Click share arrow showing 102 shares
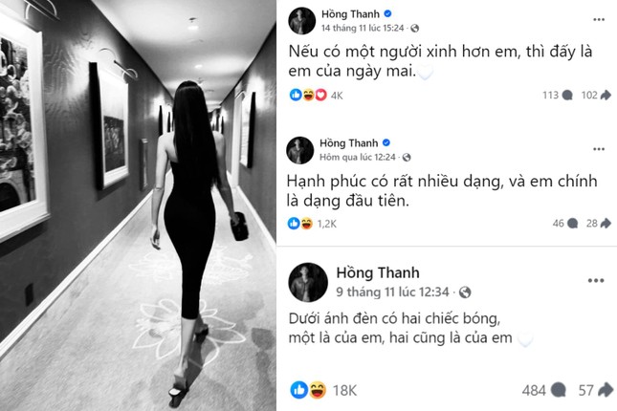This screenshot has width=617, height=411. point(606,96)
